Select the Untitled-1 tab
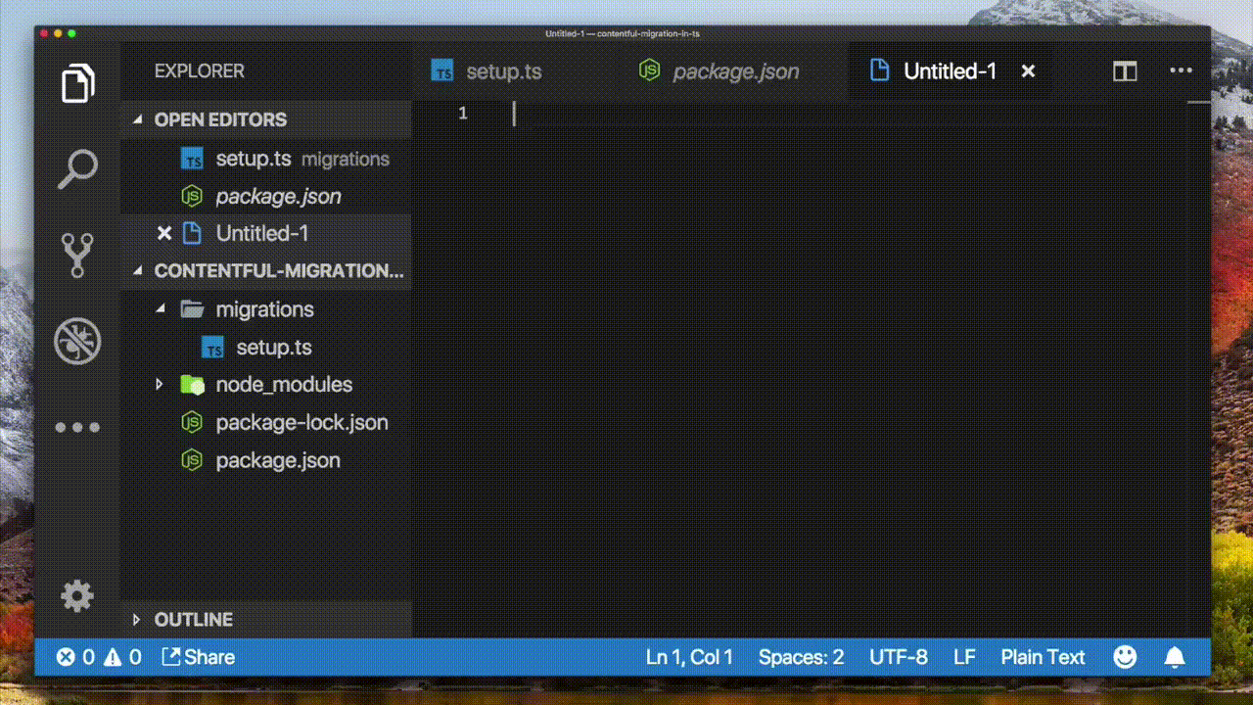Image resolution: width=1253 pixels, height=705 pixels. 950,71
